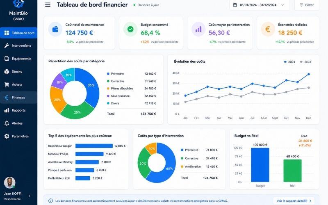Click the calendar icon in date range
Viewport: 328px width, 205px height.
point(235,5)
